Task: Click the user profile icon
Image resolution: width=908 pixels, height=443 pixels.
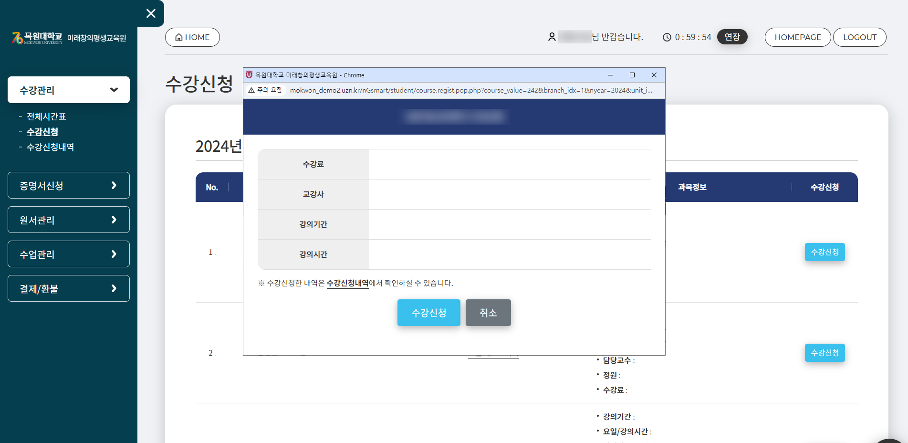Action: pyautogui.click(x=552, y=37)
